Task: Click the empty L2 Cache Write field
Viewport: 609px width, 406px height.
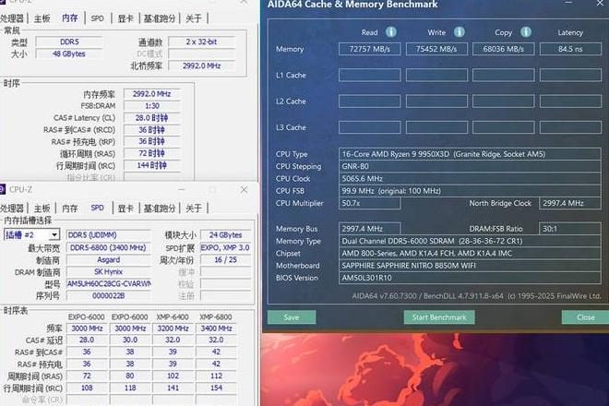Action: (436, 101)
